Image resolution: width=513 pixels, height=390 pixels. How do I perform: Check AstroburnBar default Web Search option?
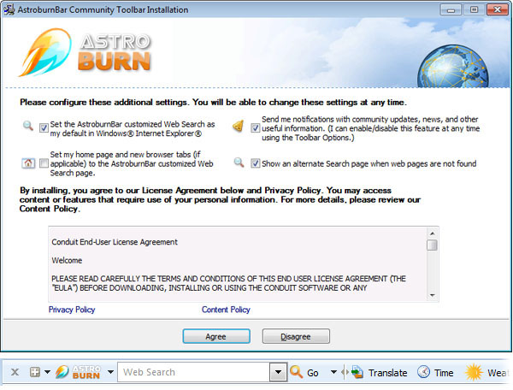coord(44,128)
